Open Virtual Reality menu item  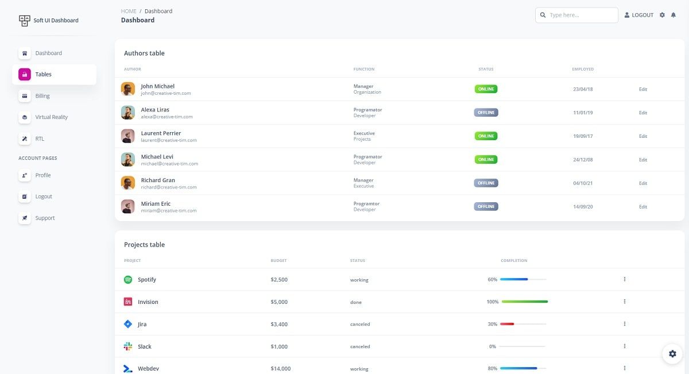click(x=54, y=117)
